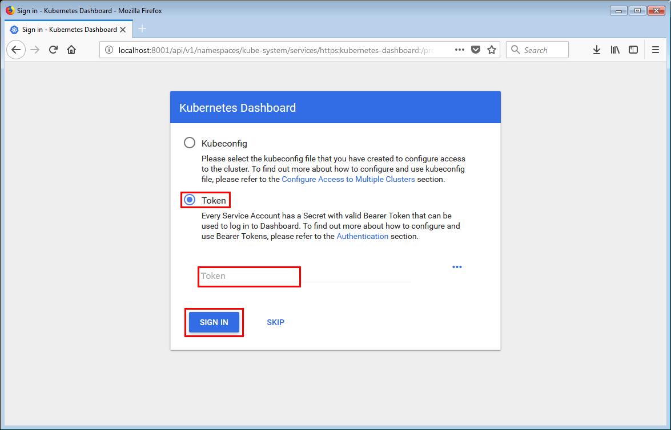Open the Downloads arrow icon
671x430 pixels.
click(x=597, y=50)
